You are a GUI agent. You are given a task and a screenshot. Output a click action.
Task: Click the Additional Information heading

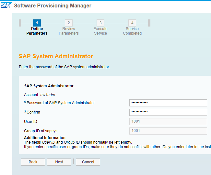45,138
